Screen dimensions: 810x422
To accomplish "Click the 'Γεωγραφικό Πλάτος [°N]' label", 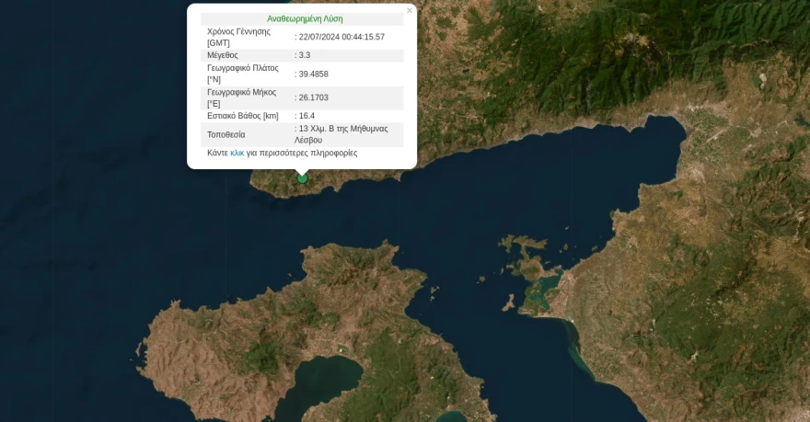I will coord(243,74).
